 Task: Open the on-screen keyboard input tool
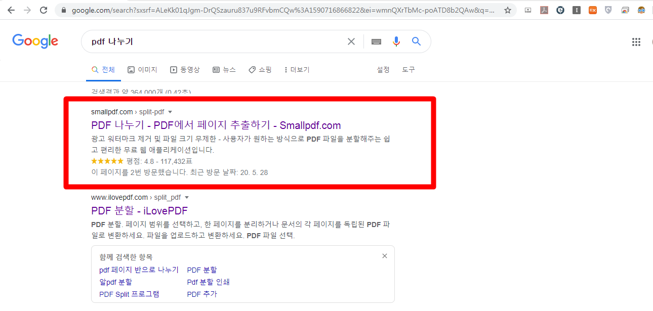[x=376, y=41]
